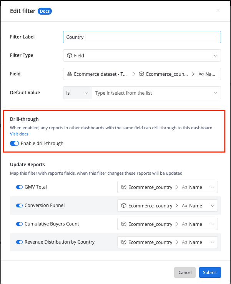Click the cube icon in Filter Type field

pos(70,55)
